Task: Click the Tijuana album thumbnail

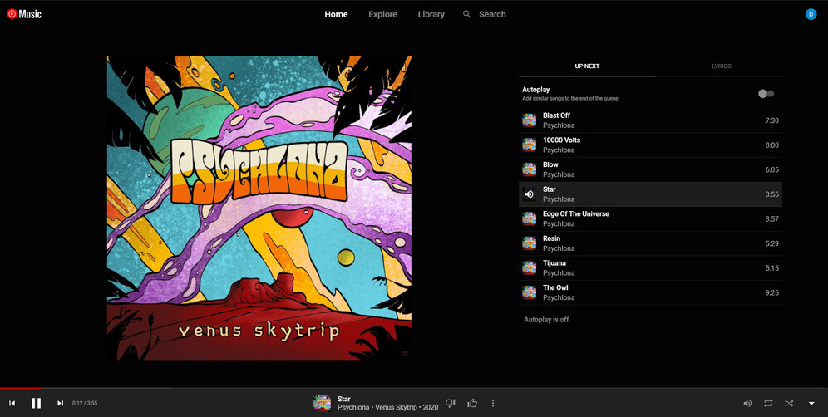Action: (529, 268)
